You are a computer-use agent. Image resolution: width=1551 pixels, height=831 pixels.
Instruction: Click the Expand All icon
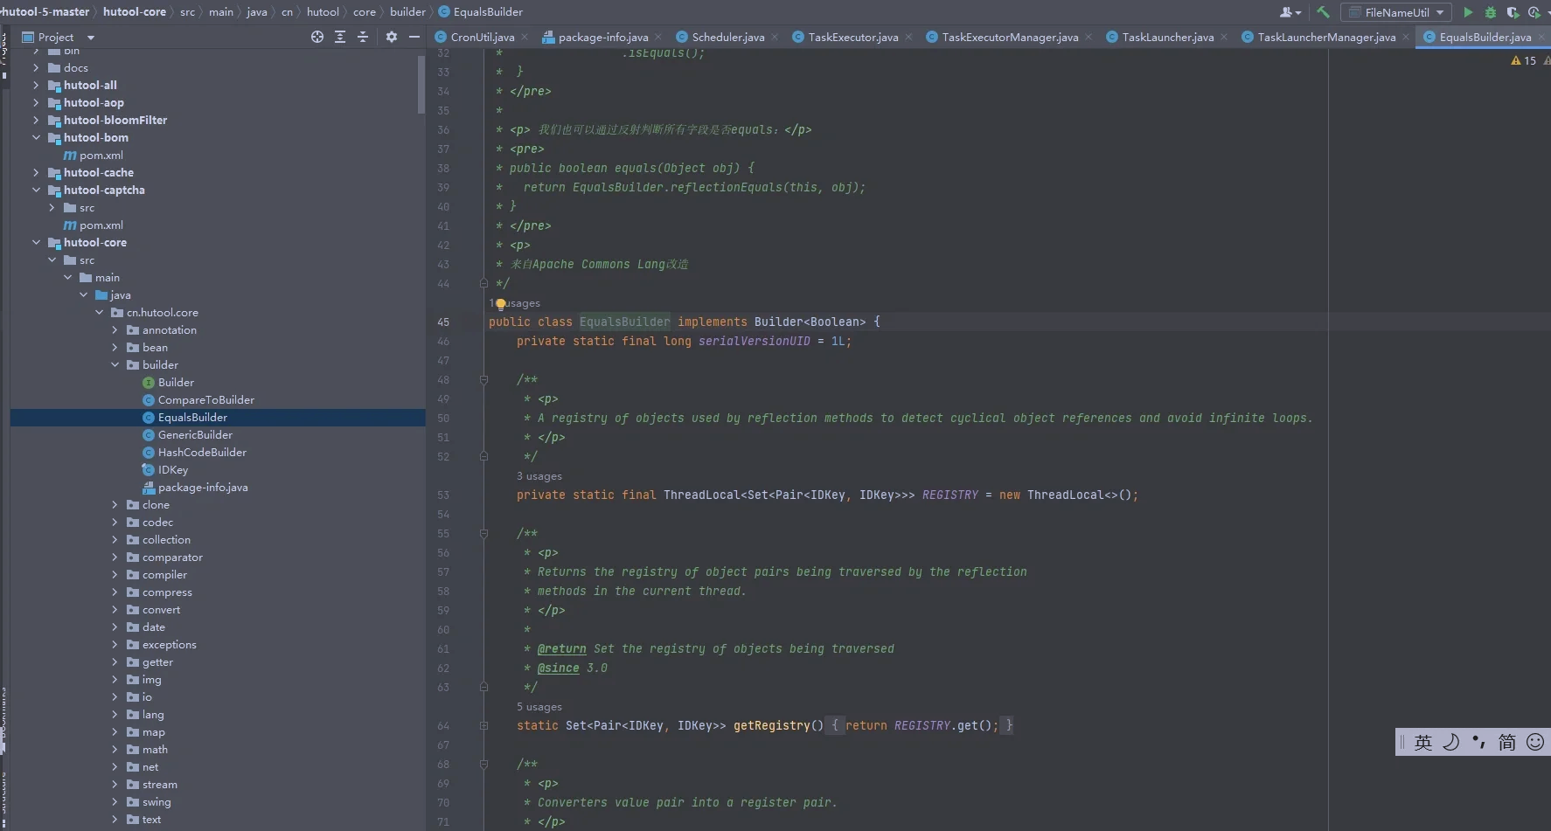[x=340, y=37]
